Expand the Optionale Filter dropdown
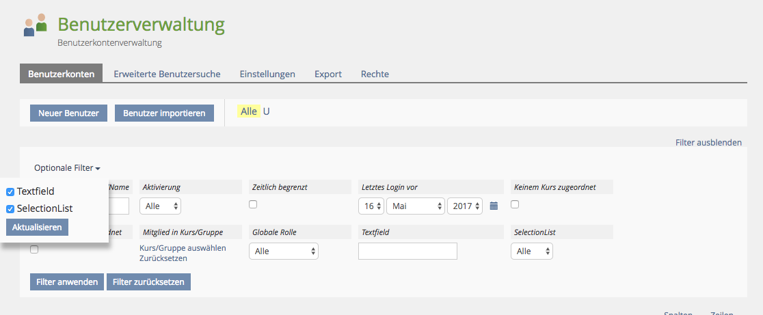The width and height of the screenshot is (763, 315). (67, 167)
